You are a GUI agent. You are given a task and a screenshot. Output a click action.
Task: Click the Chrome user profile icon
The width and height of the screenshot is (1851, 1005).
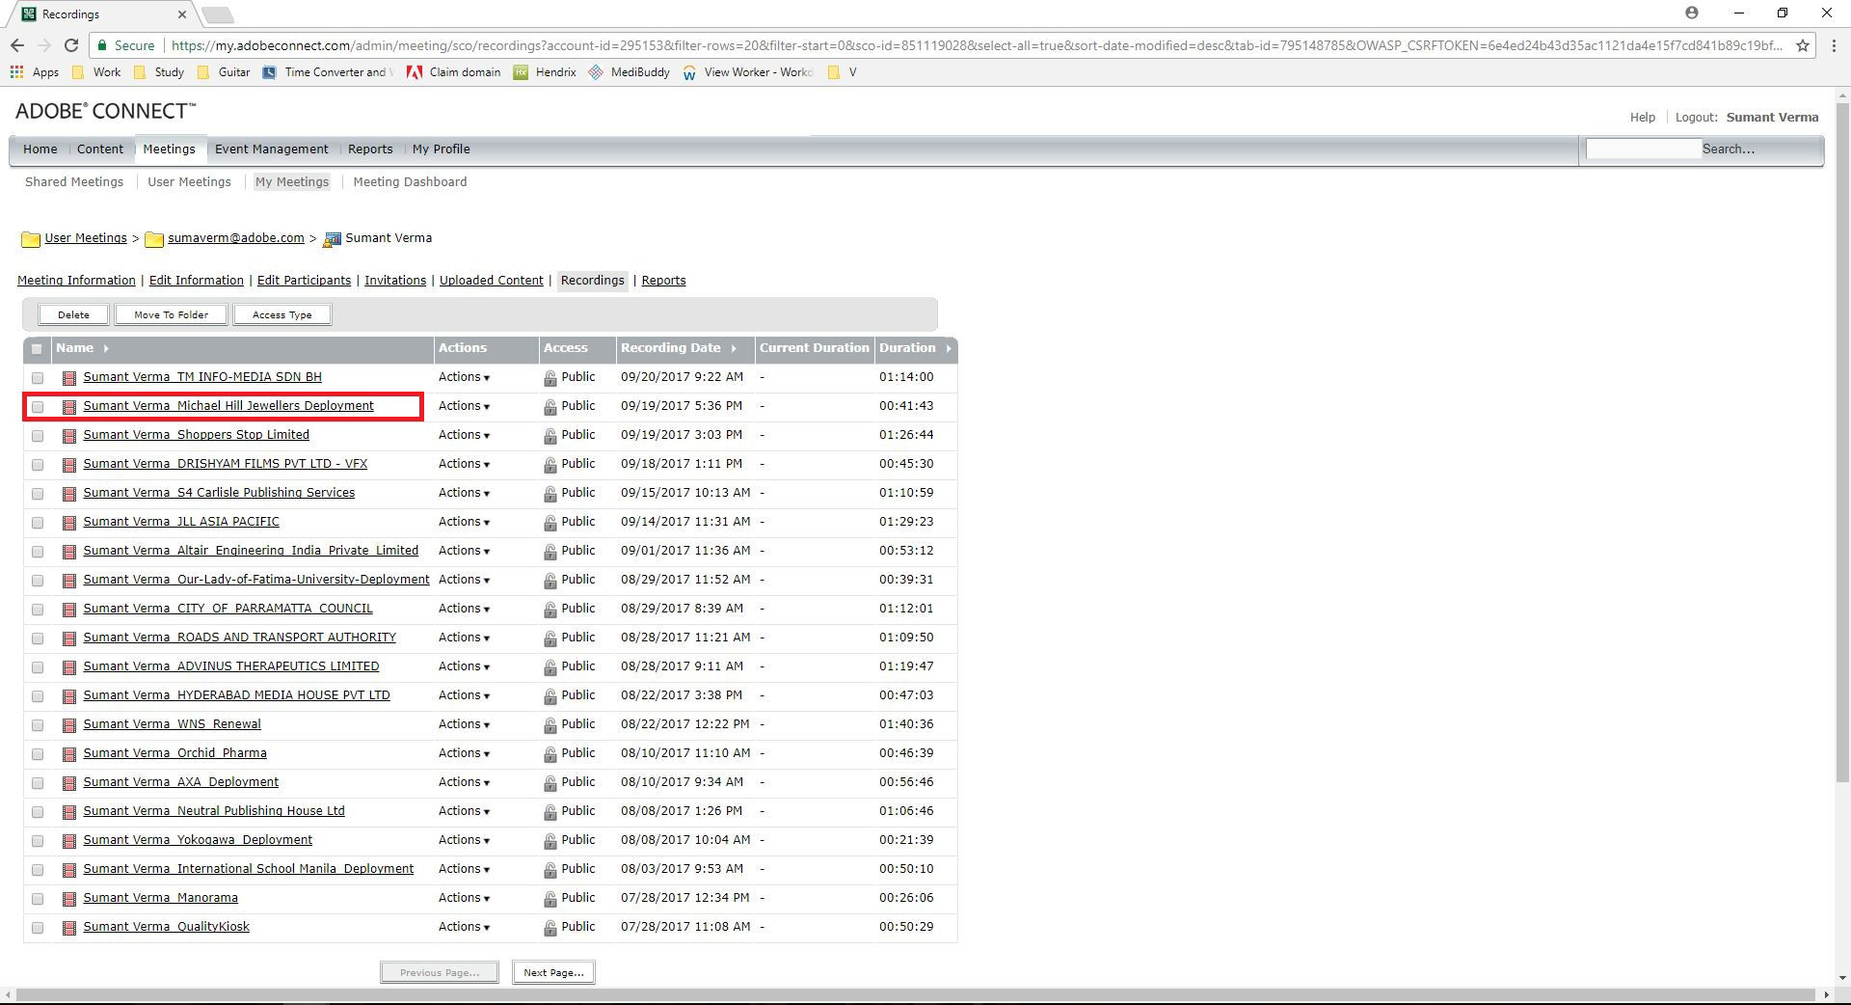click(1692, 14)
